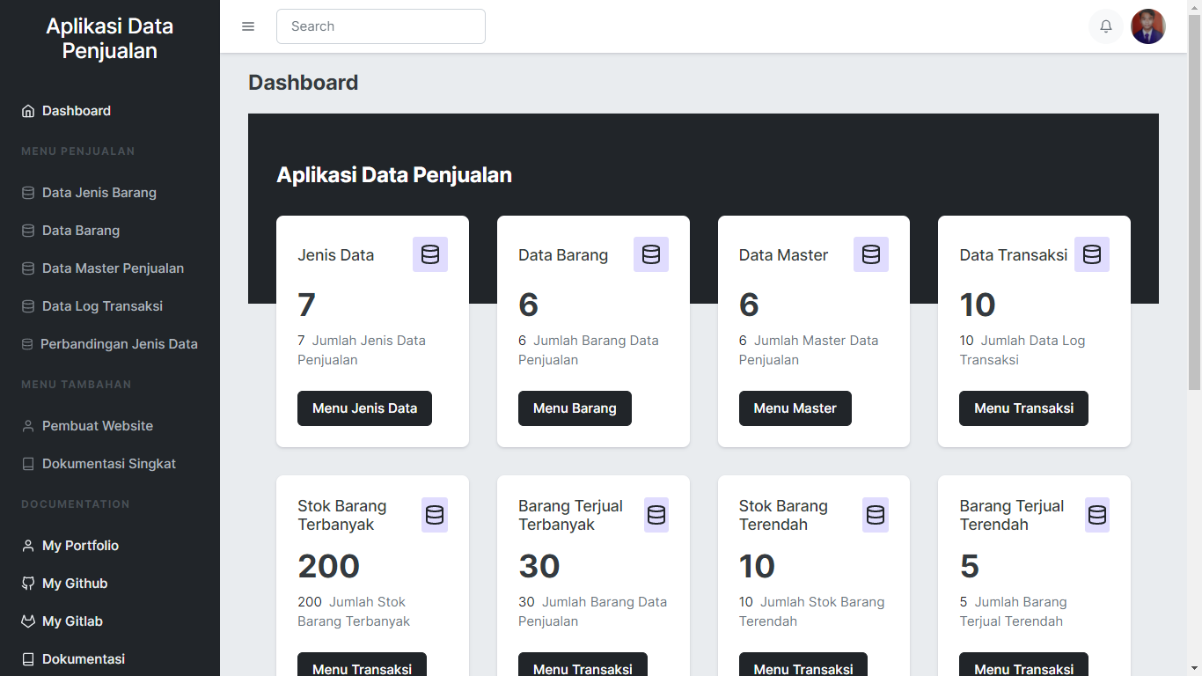Viewport: 1202px width, 676px height.
Task: Click the Dashboard page heading
Action: (303, 83)
